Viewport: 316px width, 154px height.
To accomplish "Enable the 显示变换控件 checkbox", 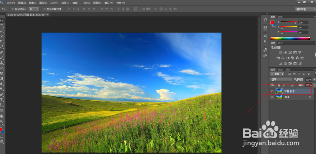I will 45,9.
